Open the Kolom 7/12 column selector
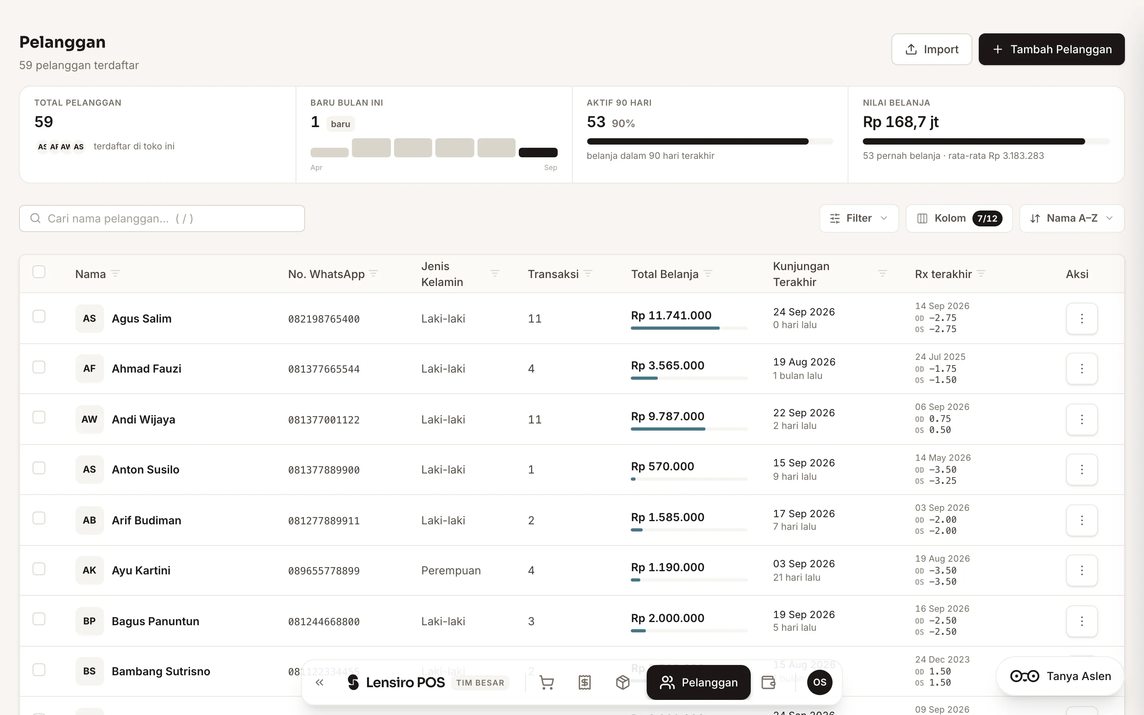1144x715 pixels. [x=958, y=218]
